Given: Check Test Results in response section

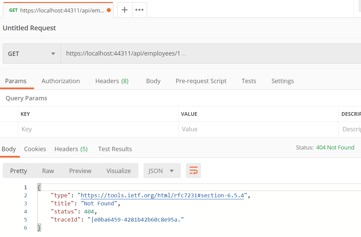Looking at the screenshot, I should coord(115,149).
